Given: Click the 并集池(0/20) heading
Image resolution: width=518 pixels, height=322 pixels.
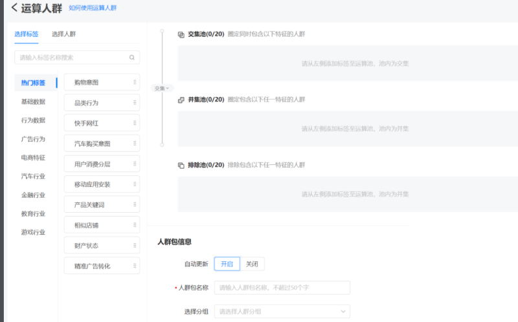Looking at the screenshot, I should click(206, 100).
